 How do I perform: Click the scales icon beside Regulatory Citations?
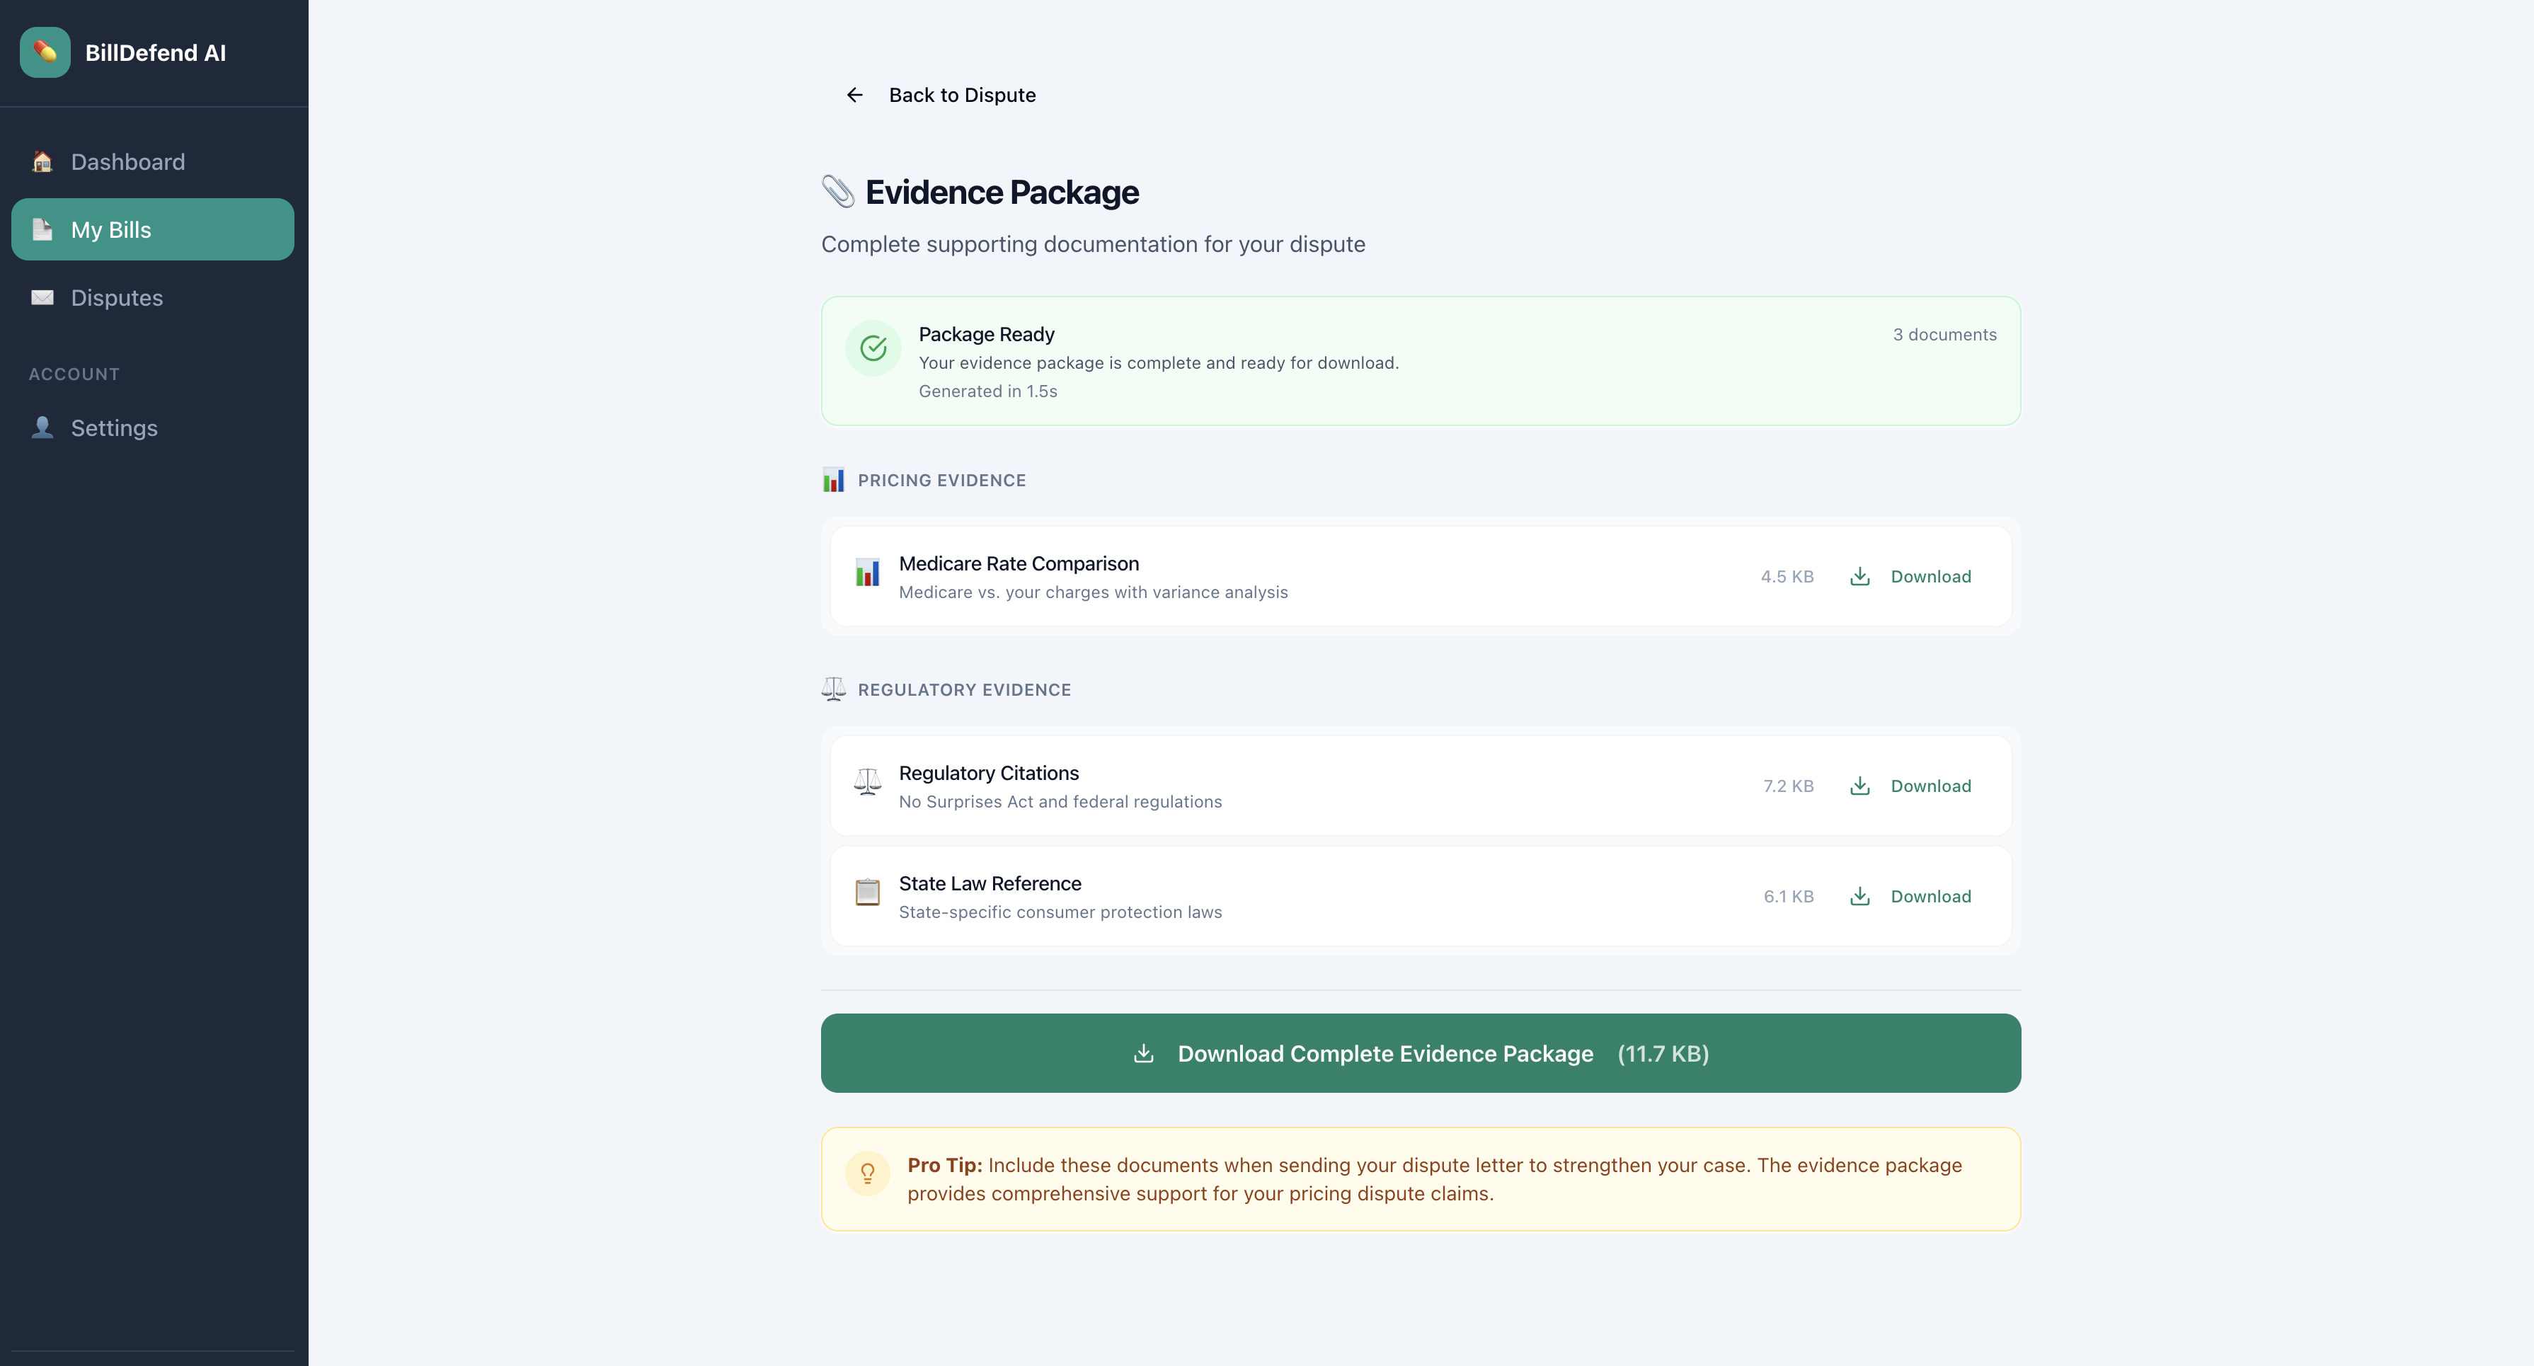pyautogui.click(x=868, y=784)
